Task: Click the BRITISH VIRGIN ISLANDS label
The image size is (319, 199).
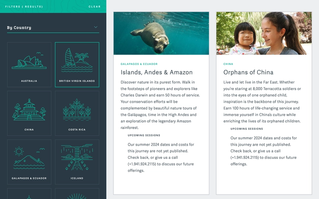Action: [77, 81]
